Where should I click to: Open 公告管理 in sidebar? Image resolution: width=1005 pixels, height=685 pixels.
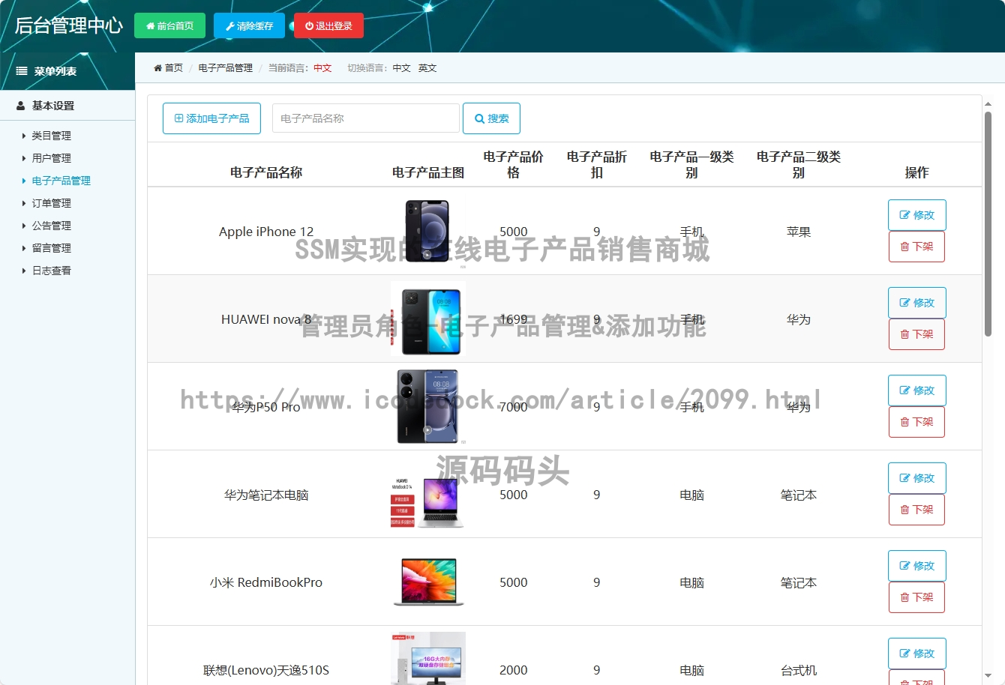pos(52,226)
